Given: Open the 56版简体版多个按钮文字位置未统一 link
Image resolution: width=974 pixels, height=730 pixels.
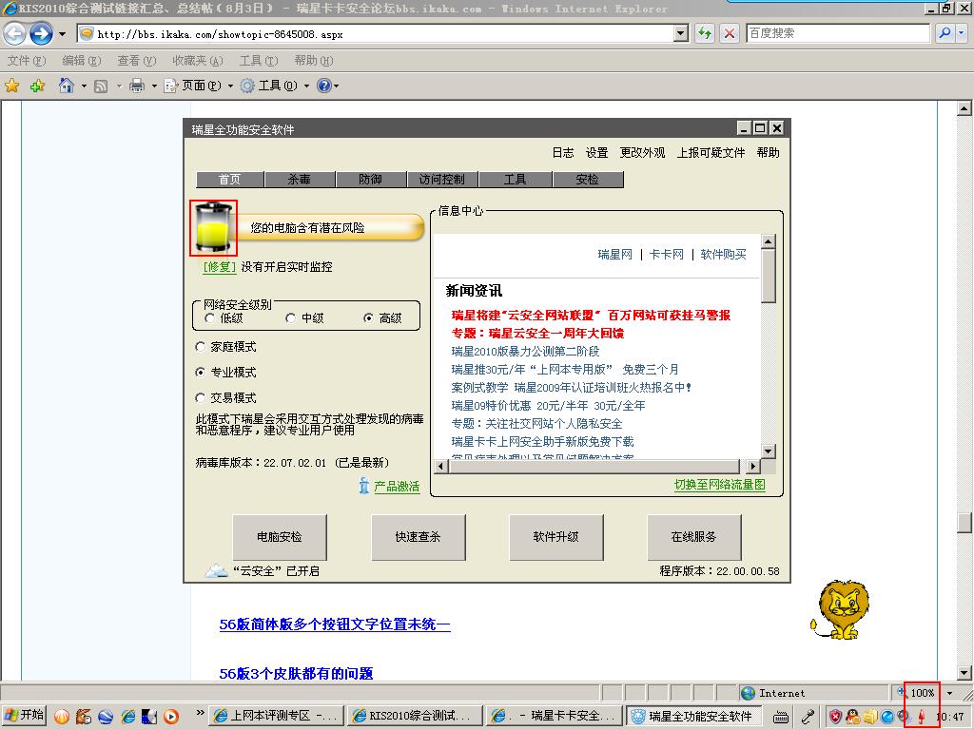Looking at the screenshot, I should coord(335,624).
